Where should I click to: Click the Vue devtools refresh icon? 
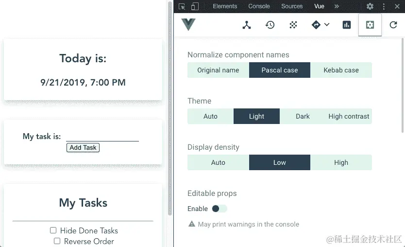(x=393, y=25)
